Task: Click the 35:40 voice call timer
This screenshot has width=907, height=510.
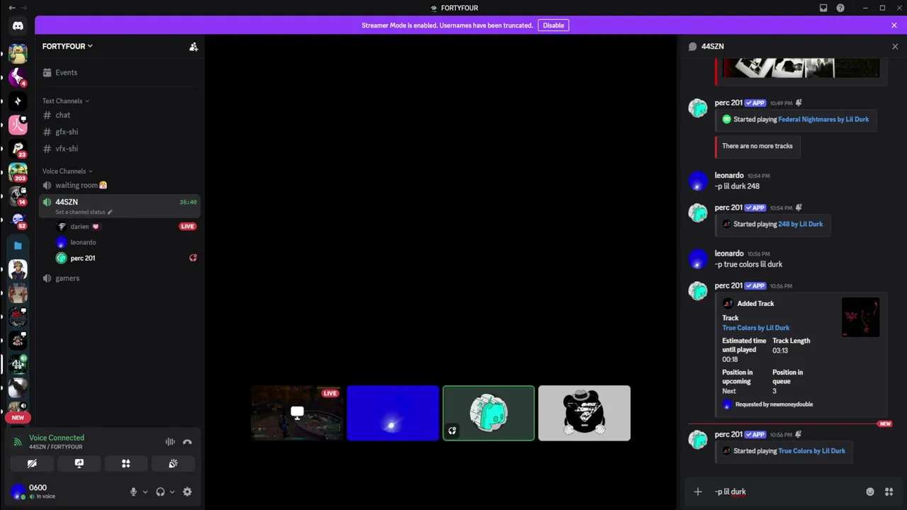Action: pos(188,203)
